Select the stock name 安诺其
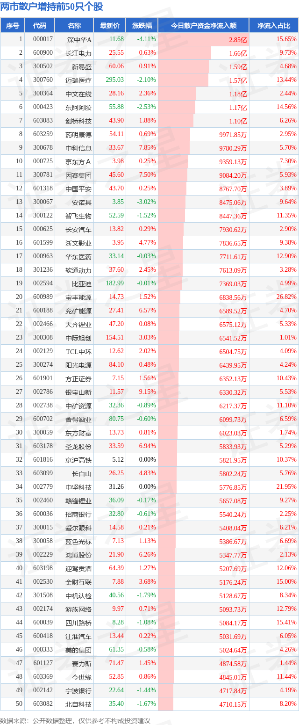 tap(82, 202)
